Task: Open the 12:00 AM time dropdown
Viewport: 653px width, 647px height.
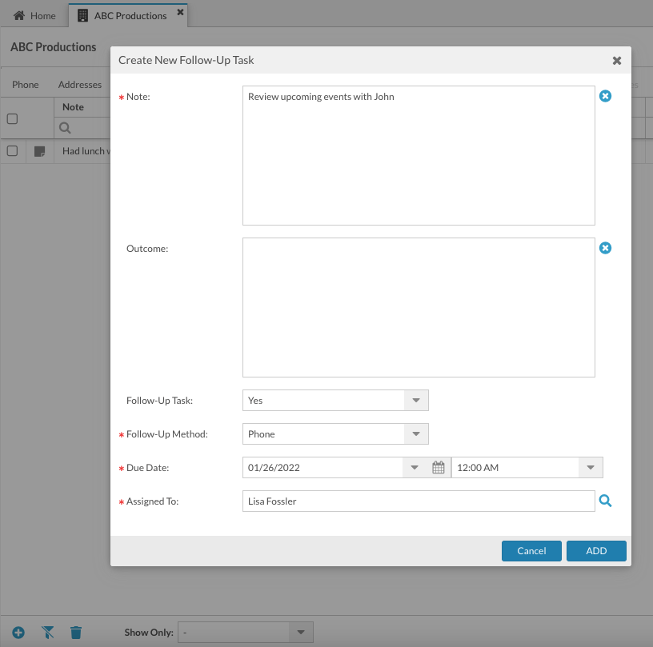Action: (590, 467)
